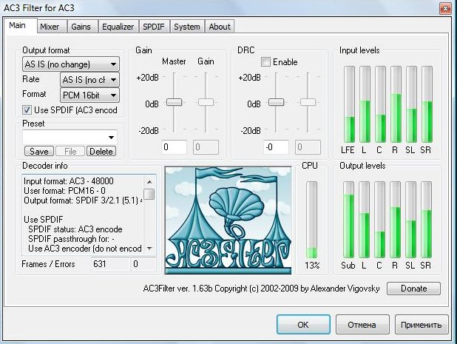The image size is (457, 344).
Task: Click the L input level meter
Action: (x=365, y=104)
